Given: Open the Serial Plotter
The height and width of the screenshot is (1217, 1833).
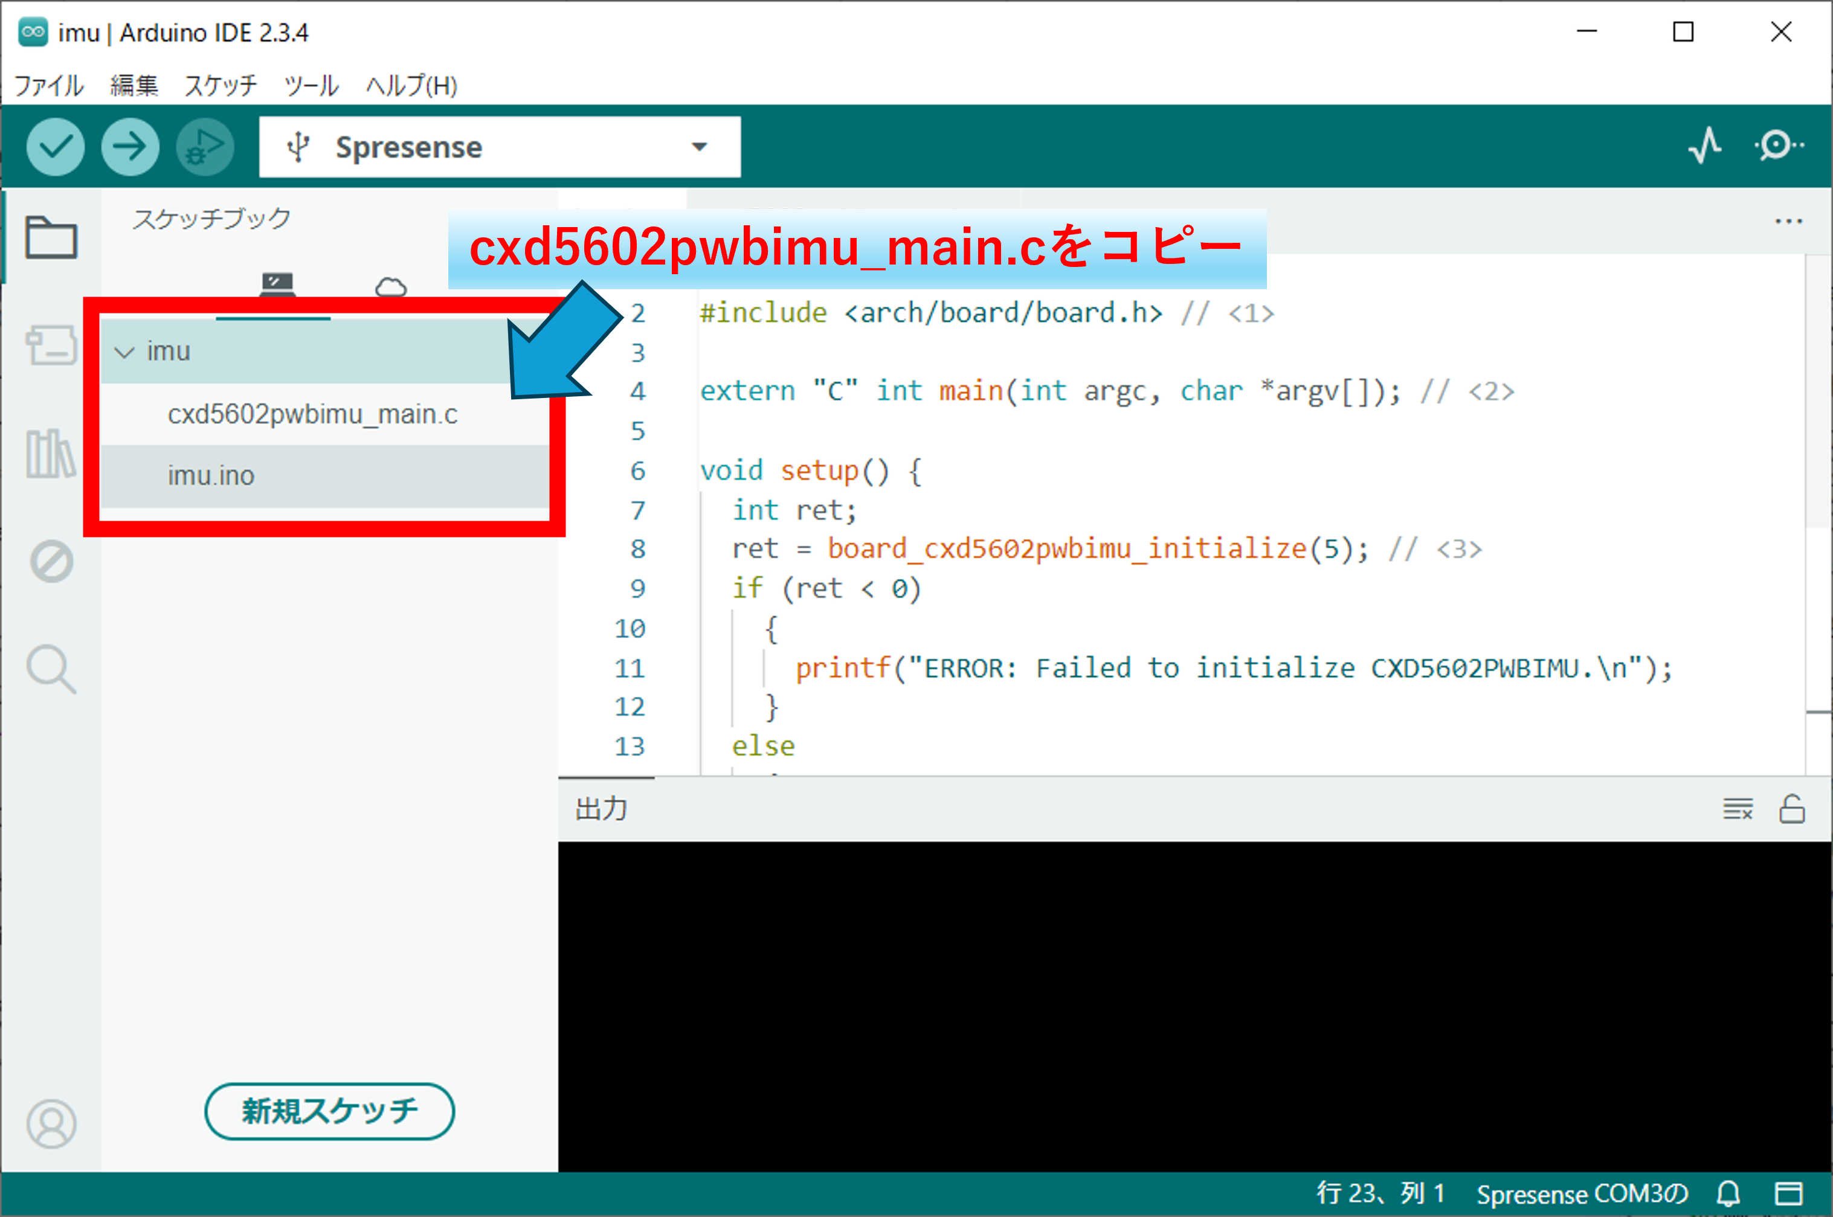Looking at the screenshot, I should [1705, 147].
